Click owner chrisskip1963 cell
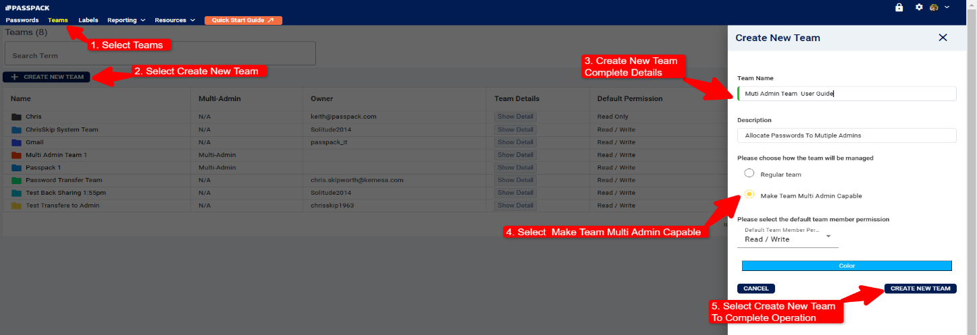The image size is (977, 335). 332,206
